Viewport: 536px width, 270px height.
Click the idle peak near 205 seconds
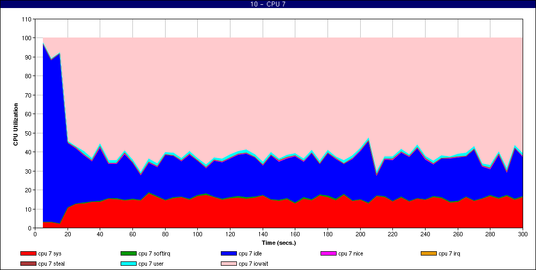pyautogui.click(x=368, y=140)
